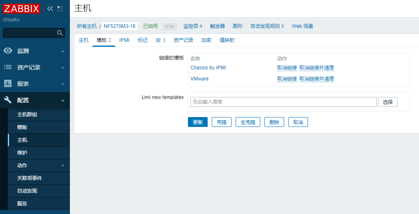Open 维护 in the sidebar
419x214 pixels.
tap(39, 153)
